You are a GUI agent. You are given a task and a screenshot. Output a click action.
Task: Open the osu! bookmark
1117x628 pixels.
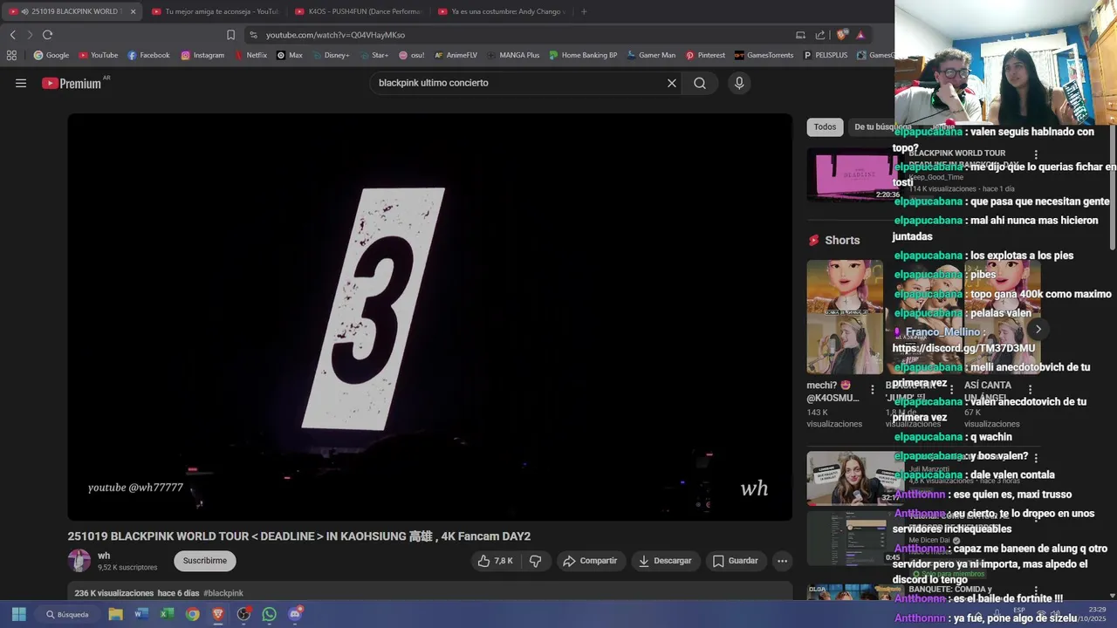411,55
